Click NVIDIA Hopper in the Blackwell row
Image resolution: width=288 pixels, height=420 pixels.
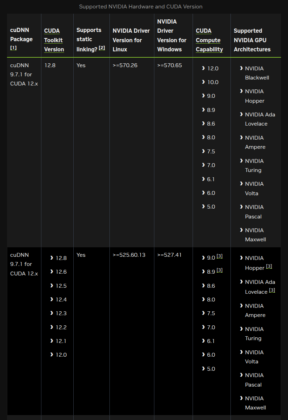[255, 96]
